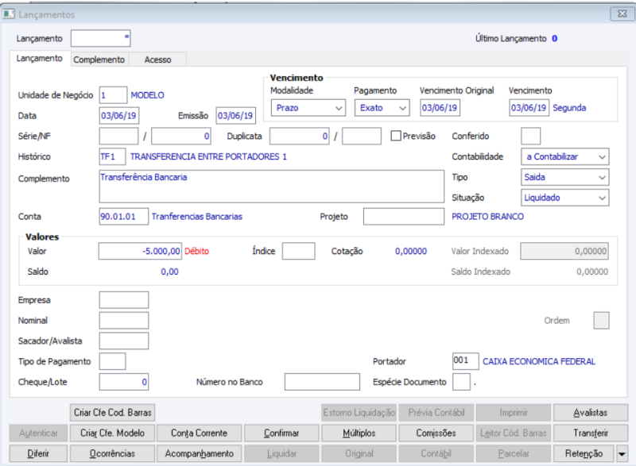Switch to the Complemento tab
The width and height of the screenshot is (636, 466).
[x=99, y=60]
